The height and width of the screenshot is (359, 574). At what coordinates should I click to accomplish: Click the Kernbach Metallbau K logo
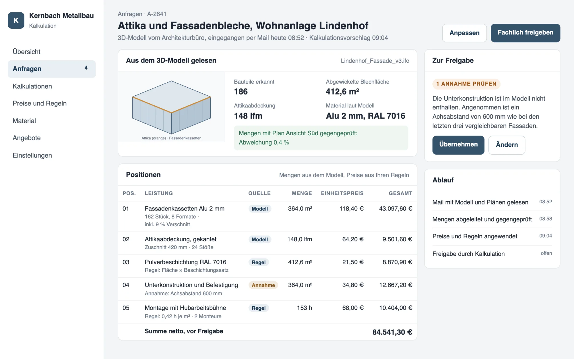[x=16, y=20]
